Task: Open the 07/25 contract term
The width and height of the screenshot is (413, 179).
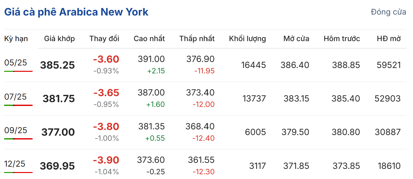Action: [16, 96]
